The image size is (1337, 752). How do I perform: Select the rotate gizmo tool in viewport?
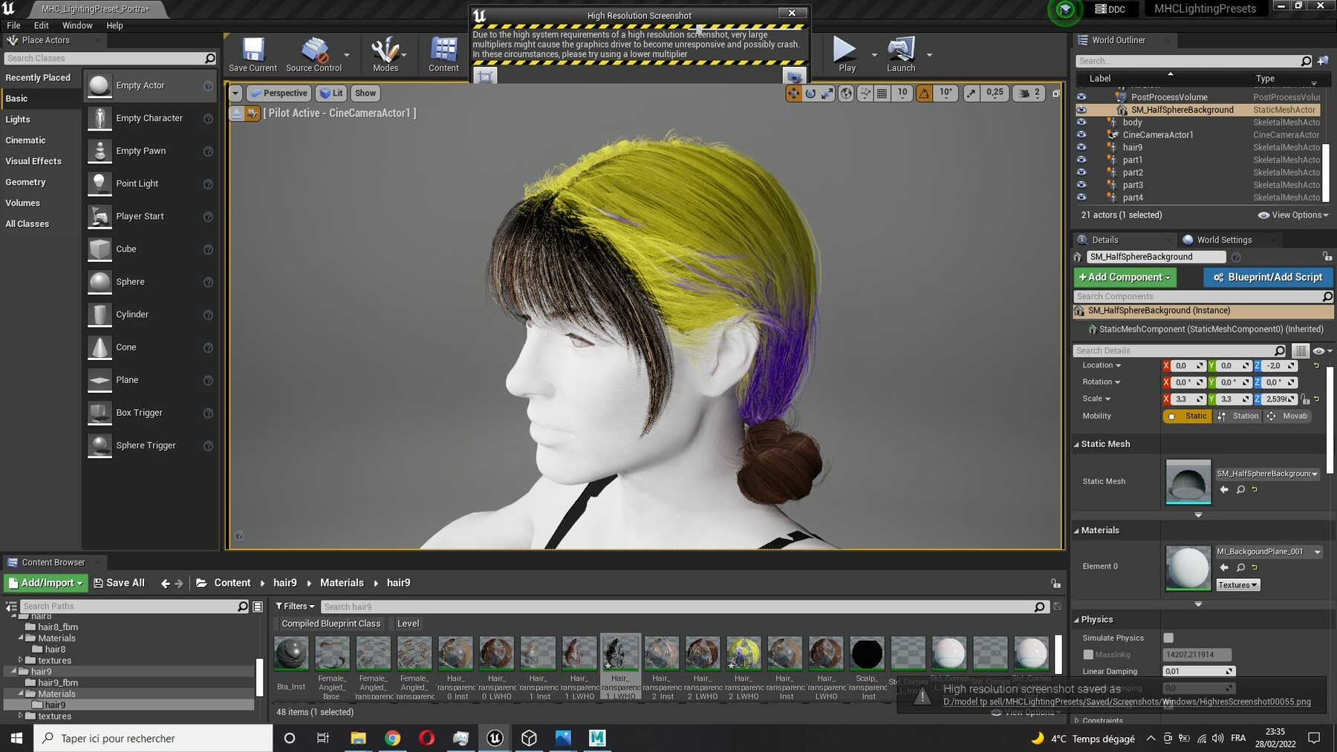[810, 93]
